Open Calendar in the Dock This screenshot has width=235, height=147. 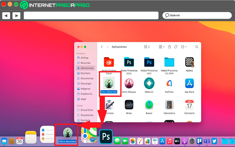[x=19, y=141]
